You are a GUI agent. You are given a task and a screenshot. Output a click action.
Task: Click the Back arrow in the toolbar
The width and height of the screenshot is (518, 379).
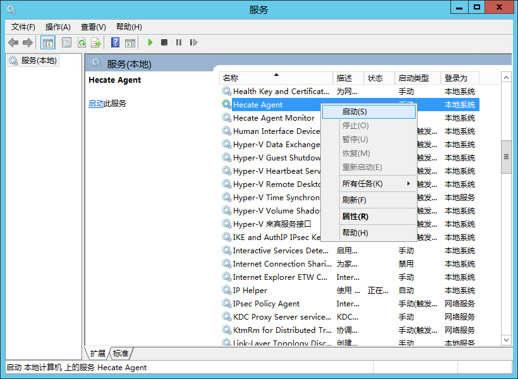[x=13, y=42]
